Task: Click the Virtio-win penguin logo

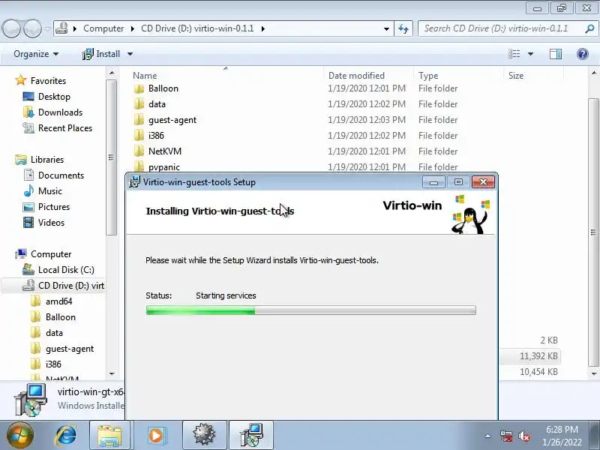Action: pyautogui.click(x=471, y=214)
